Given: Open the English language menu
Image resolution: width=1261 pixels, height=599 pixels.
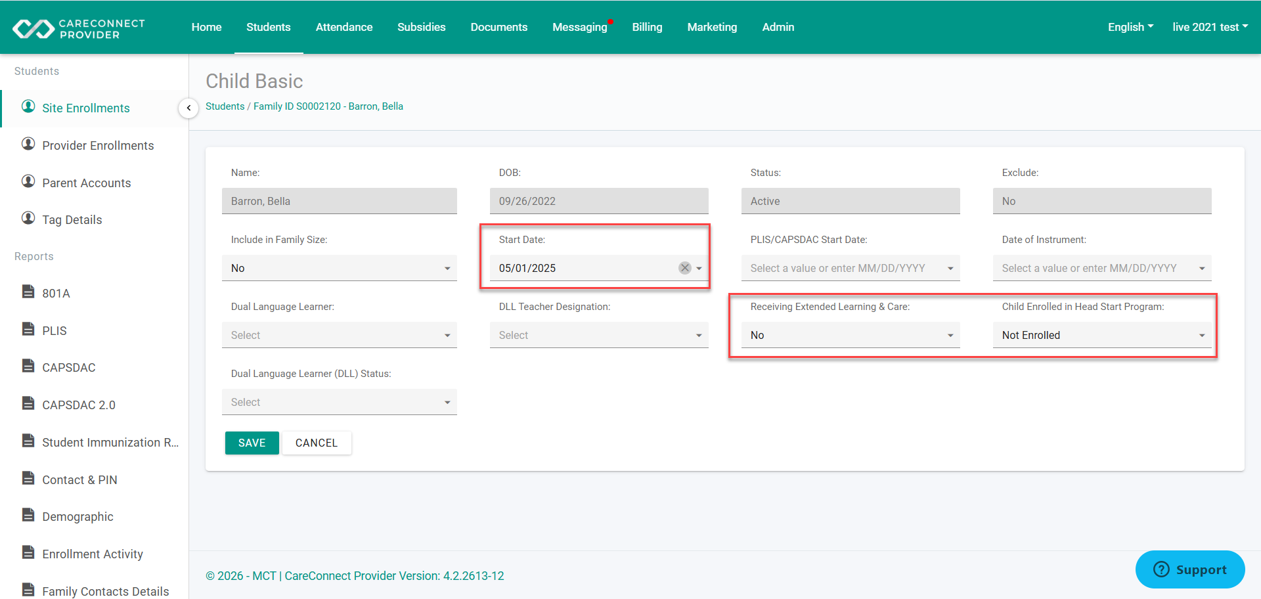Looking at the screenshot, I should tap(1130, 27).
